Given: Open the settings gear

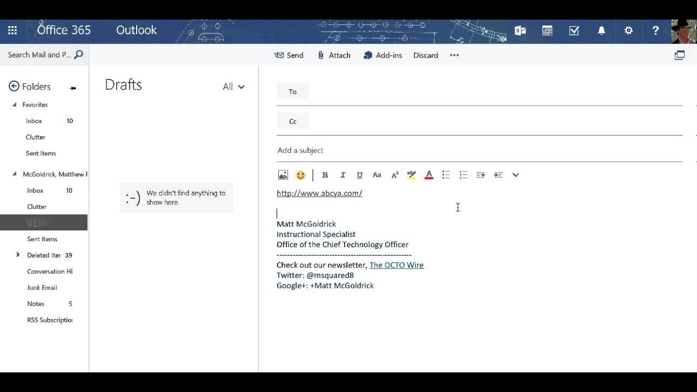Looking at the screenshot, I should (628, 31).
